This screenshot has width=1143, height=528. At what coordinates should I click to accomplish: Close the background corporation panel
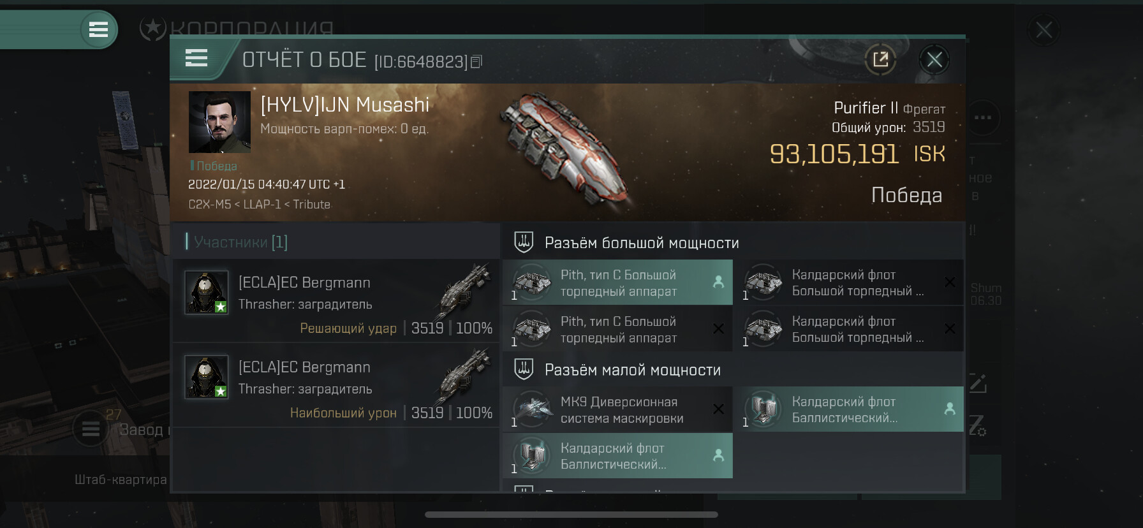pos(1043,30)
